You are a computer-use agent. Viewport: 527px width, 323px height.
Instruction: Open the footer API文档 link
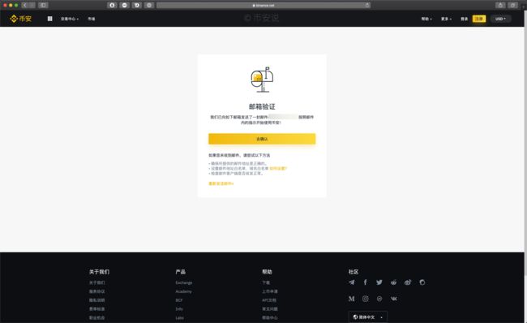(269, 300)
